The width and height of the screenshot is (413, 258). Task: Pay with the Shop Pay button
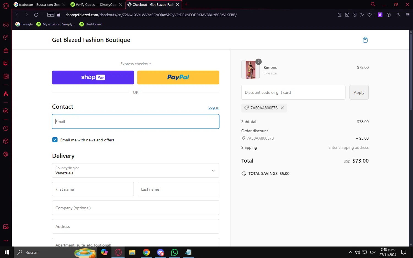point(93,78)
